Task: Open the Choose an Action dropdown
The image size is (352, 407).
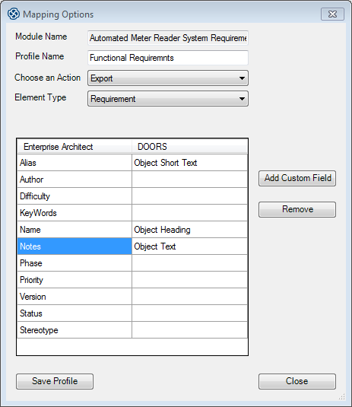Action: [168, 78]
